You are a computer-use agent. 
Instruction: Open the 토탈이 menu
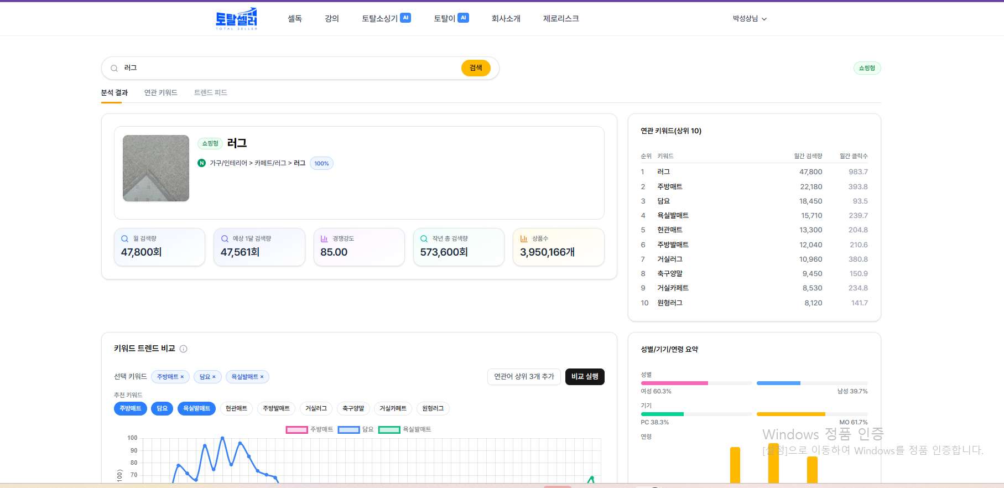point(445,18)
